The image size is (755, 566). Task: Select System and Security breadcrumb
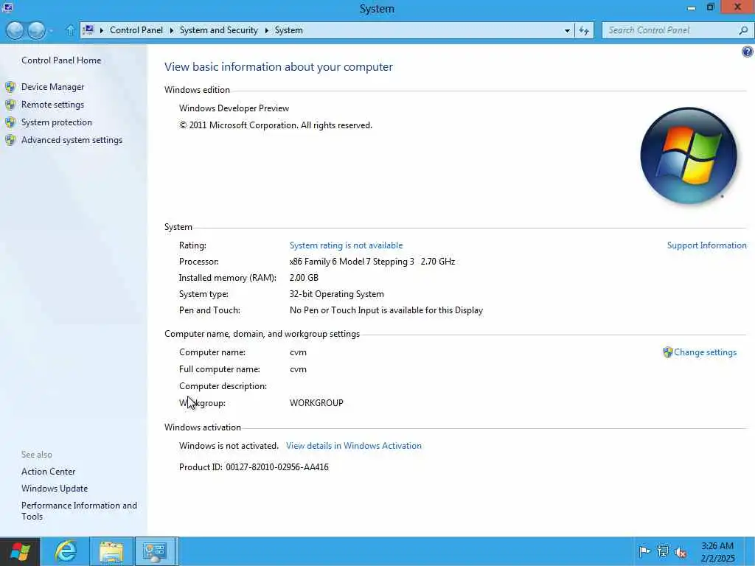[x=218, y=30]
